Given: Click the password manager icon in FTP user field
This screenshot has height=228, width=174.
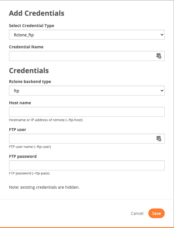Looking at the screenshot, I should [159, 139].
